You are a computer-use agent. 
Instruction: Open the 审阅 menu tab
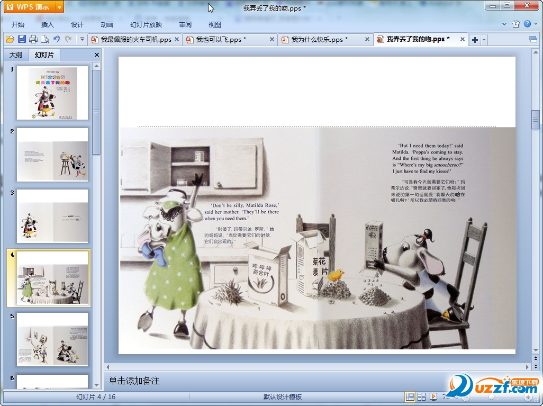coord(185,24)
